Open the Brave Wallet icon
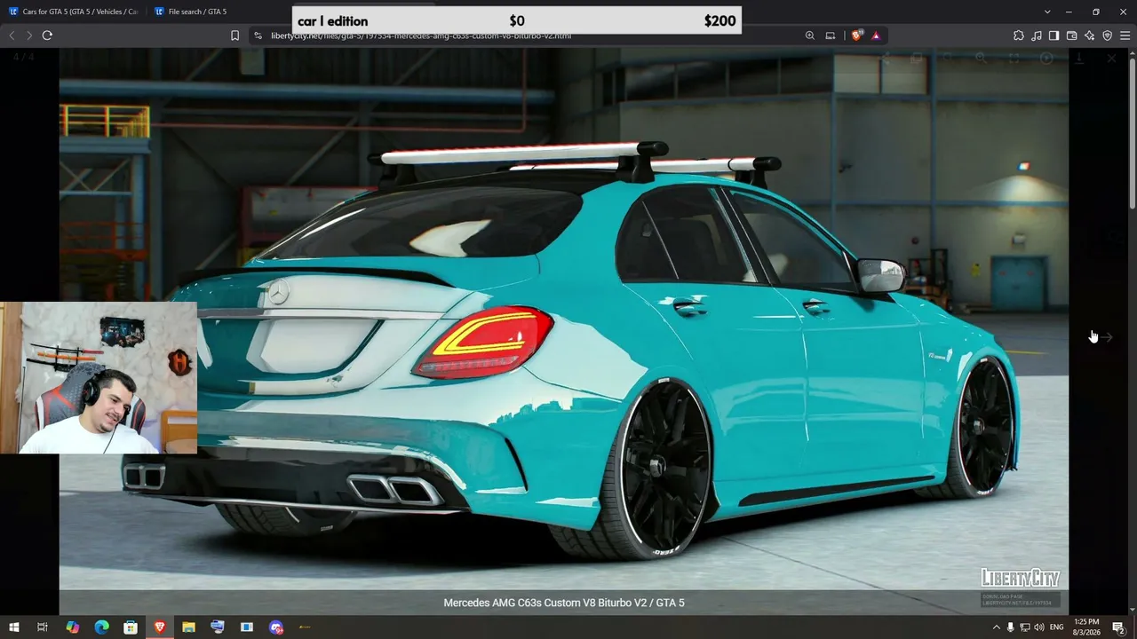This screenshot has height=639, width=1137. 1071,35
